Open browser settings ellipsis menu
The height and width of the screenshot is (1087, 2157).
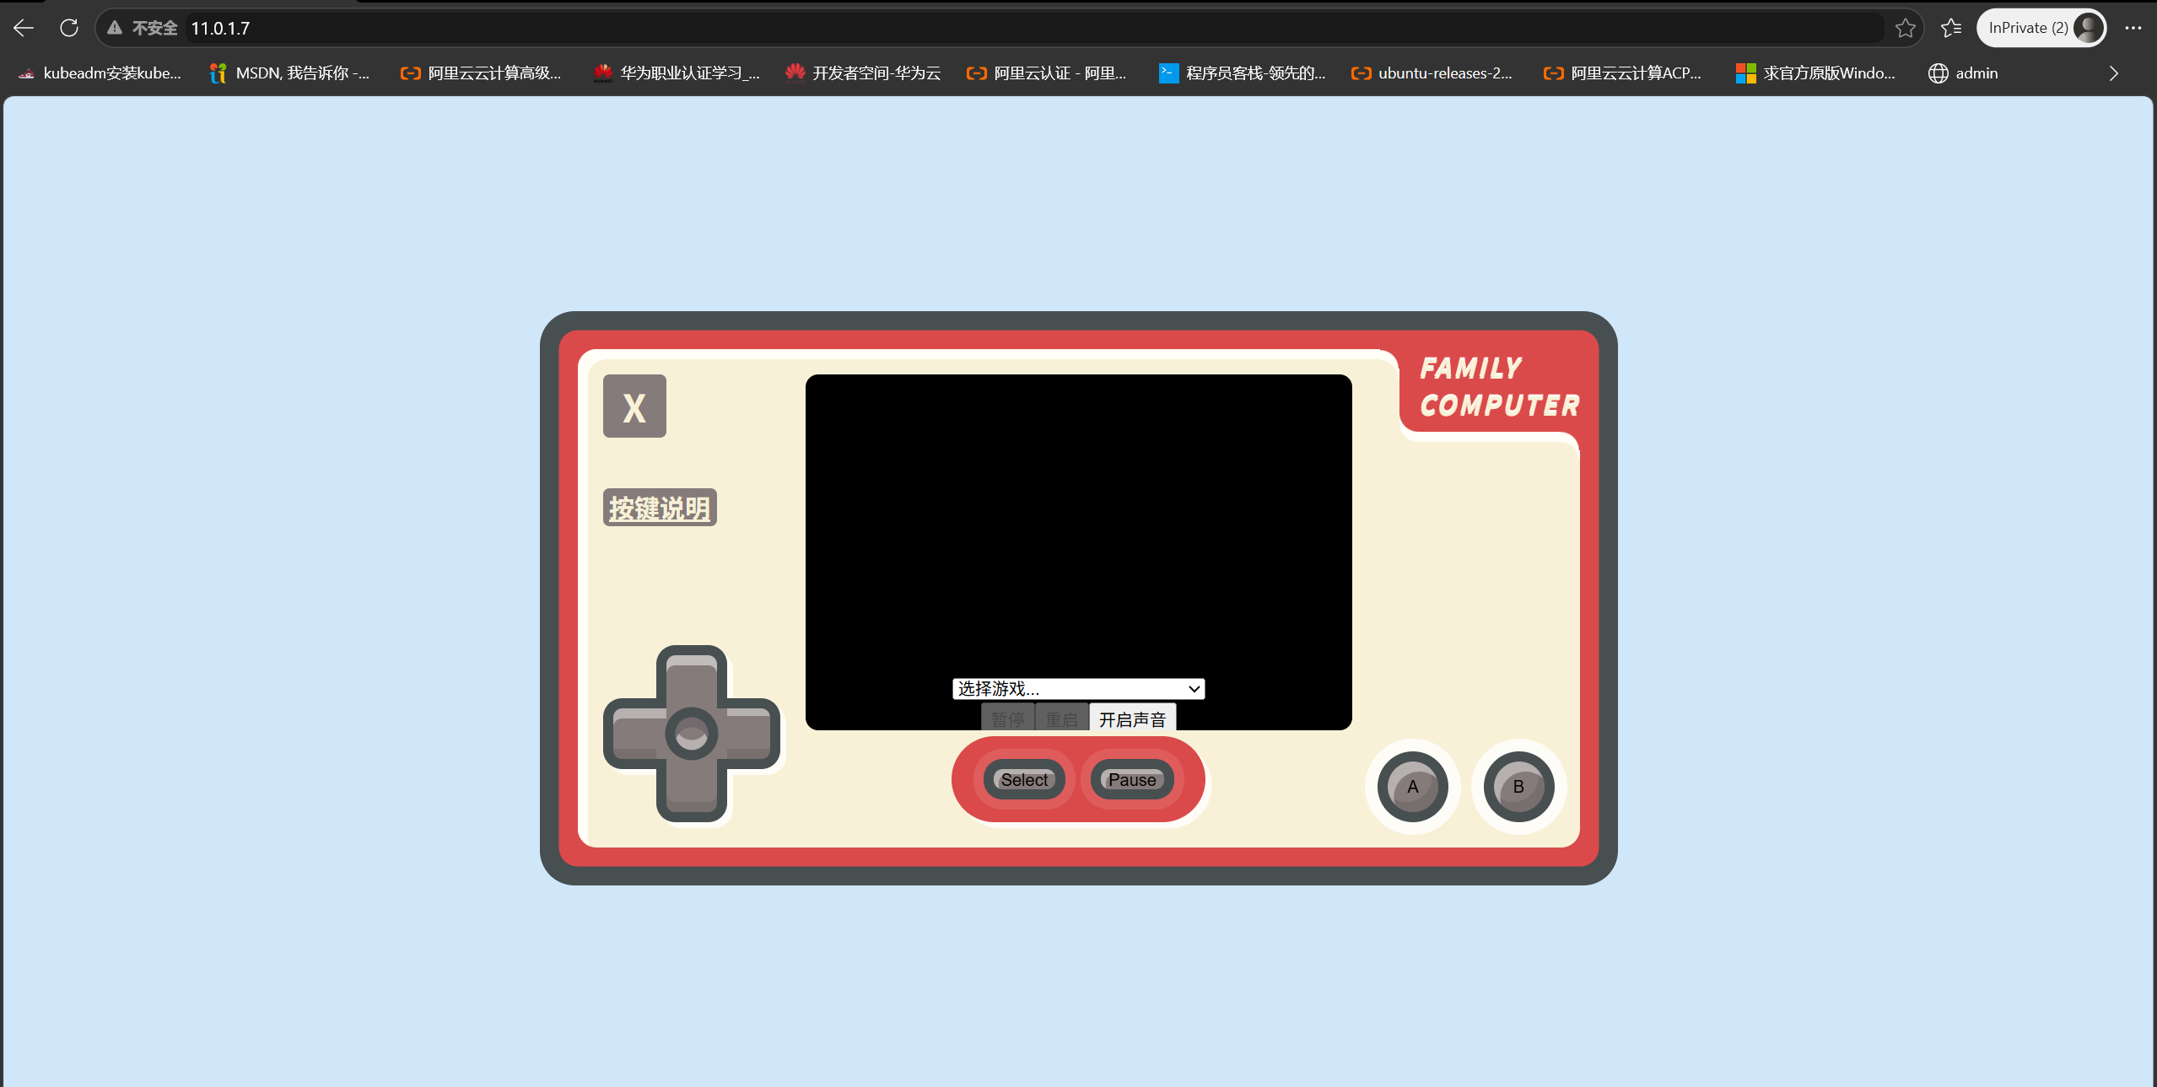click(x=2133, y=28)
